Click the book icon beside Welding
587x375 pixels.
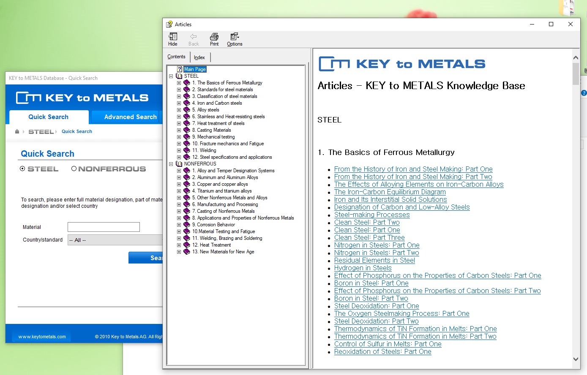(187, 150)
